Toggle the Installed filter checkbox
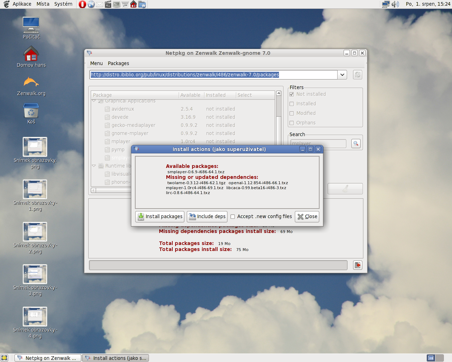Image resolution: width=452 pixels, height=362 pixels. click(292, 104)
